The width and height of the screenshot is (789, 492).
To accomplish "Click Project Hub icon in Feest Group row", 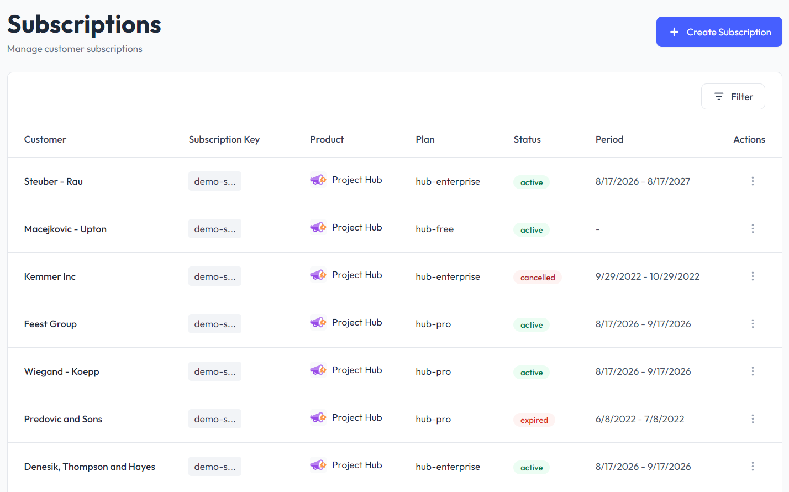I will tap(318, 322).
